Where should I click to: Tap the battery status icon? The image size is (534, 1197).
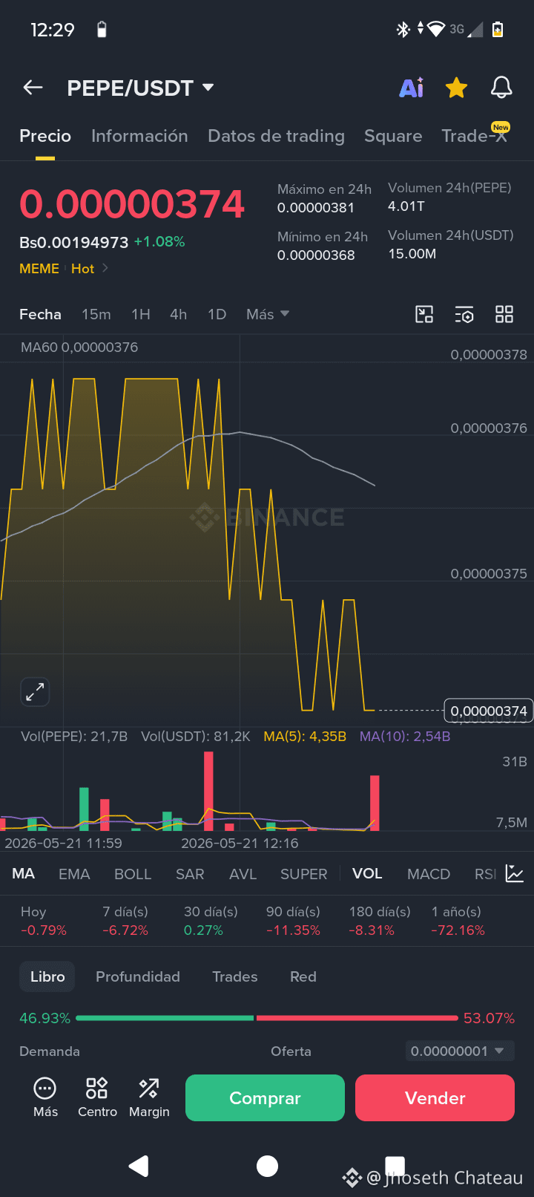pos(498,30)
